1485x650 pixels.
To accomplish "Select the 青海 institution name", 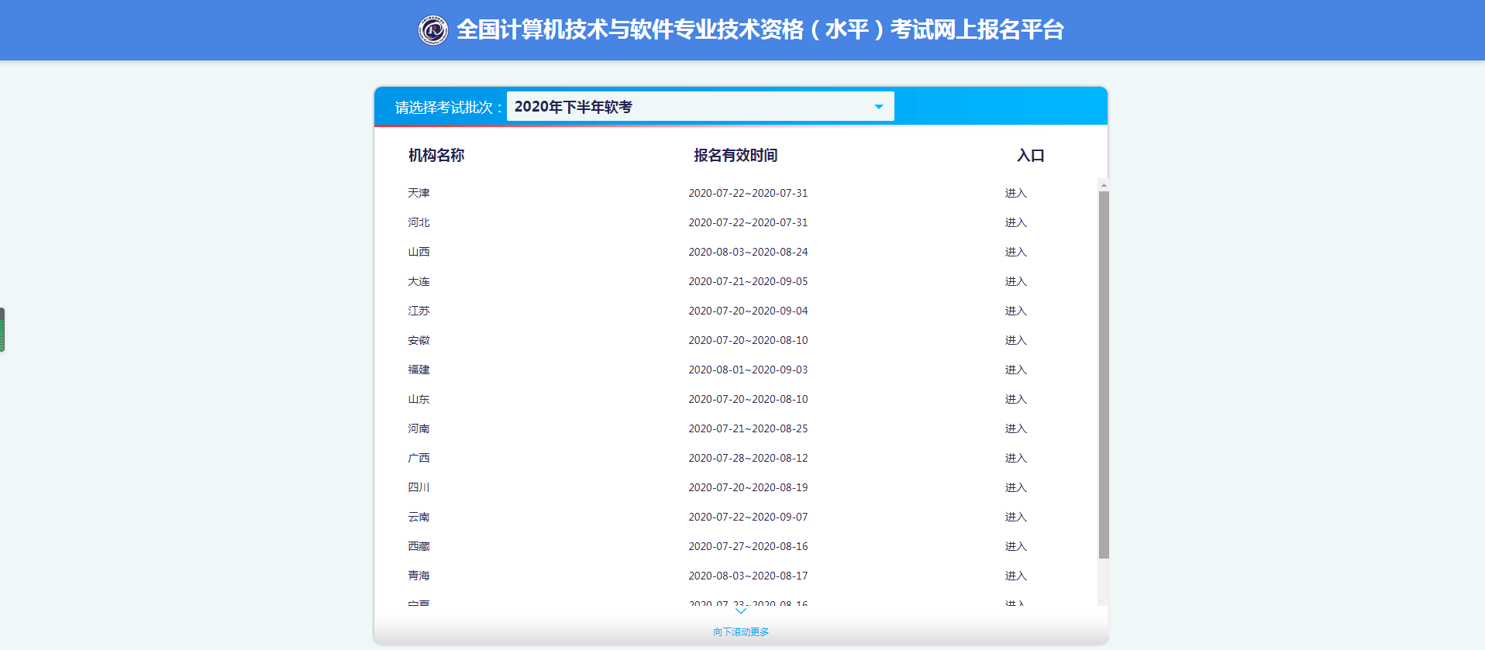I will point(419,576).
